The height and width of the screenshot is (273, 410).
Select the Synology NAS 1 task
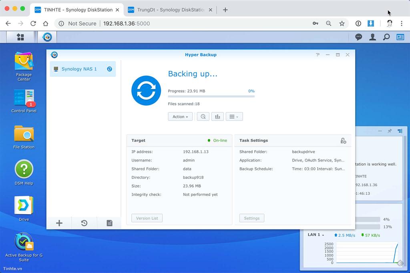click(82, 69)
